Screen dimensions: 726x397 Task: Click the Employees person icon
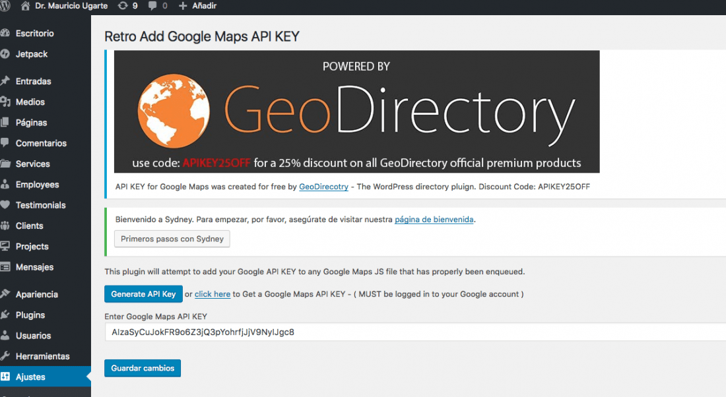5,184
